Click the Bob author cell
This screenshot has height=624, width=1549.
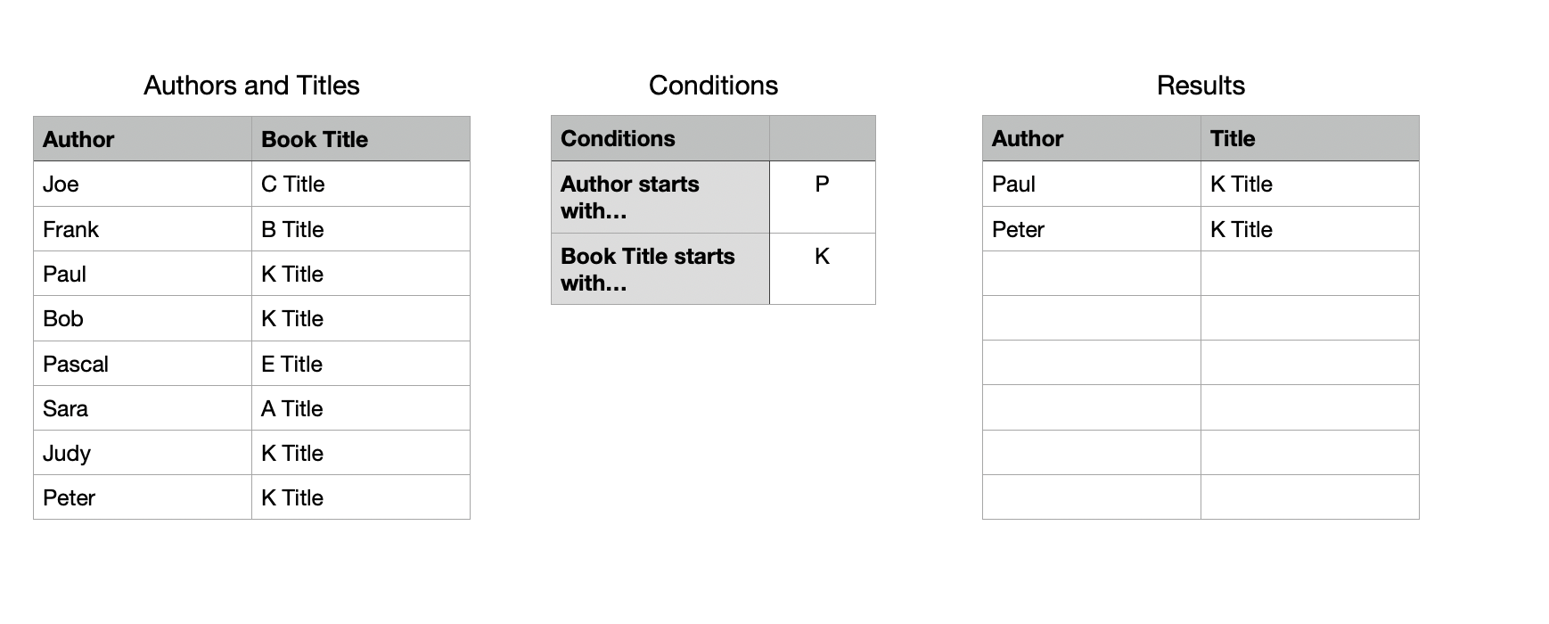coord(143,318)
